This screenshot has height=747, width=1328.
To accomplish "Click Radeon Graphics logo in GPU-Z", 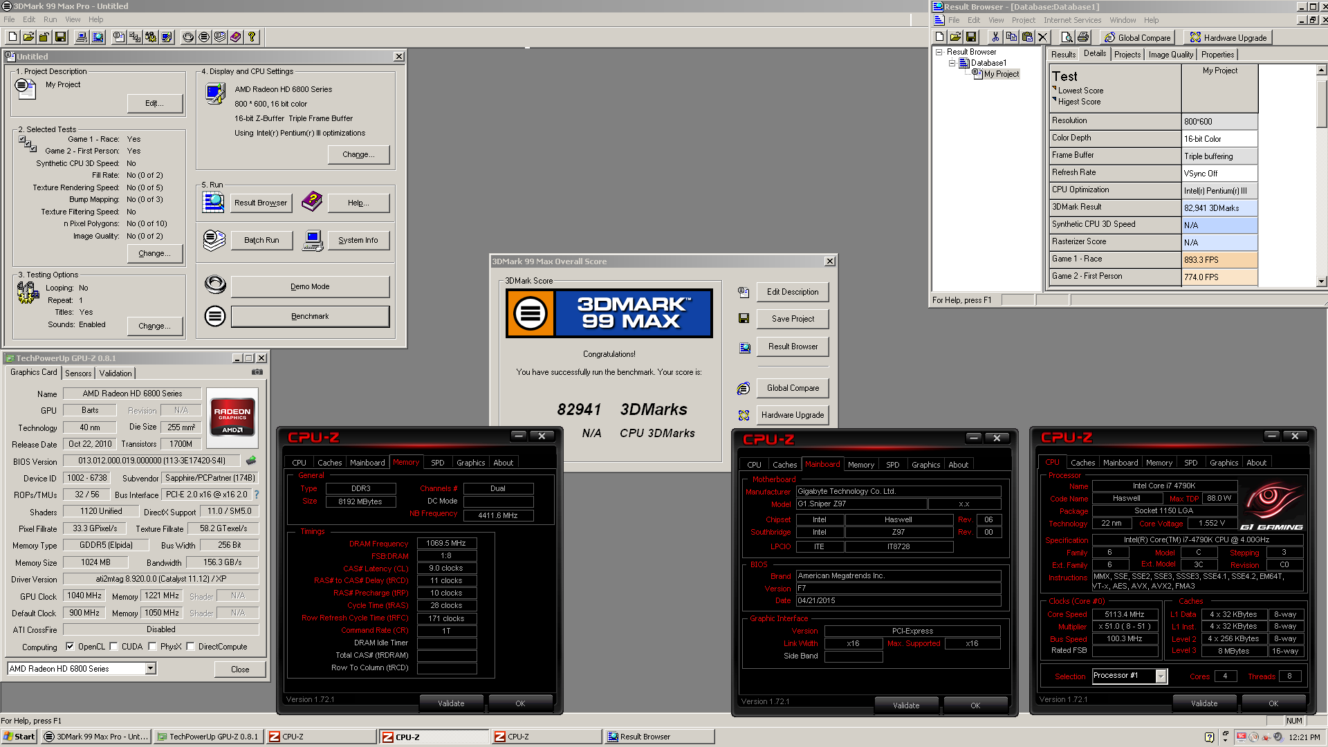I will [232, 418].
